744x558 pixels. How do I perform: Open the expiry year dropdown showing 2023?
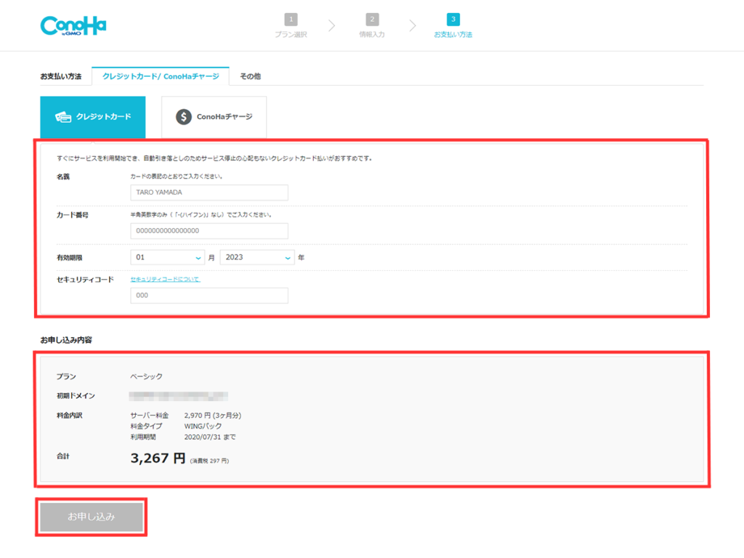click(257, 257)
